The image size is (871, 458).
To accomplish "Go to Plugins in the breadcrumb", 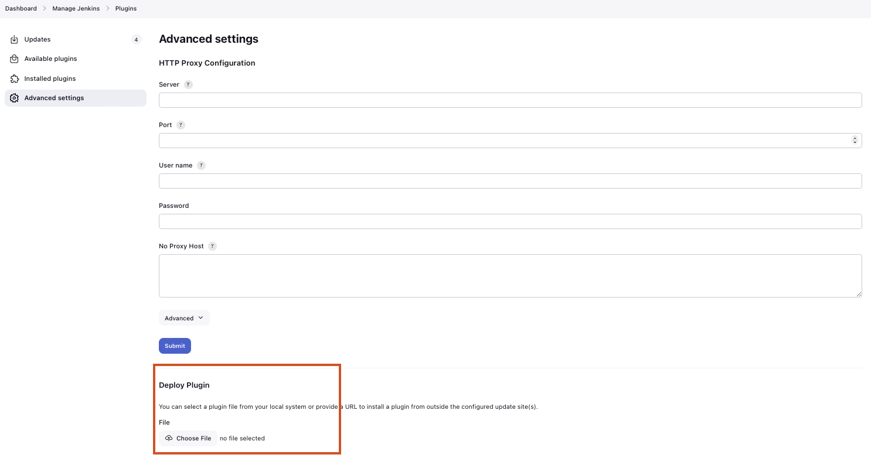I will (x=126, y=8).
